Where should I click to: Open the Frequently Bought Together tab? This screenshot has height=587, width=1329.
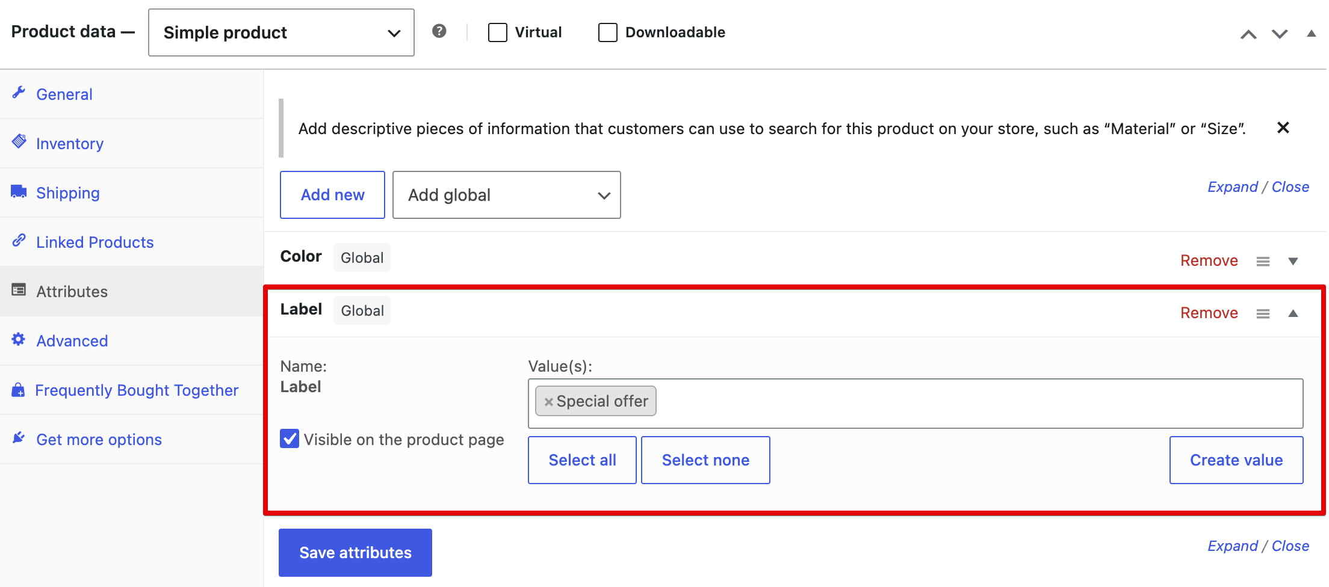pos(131,390)
